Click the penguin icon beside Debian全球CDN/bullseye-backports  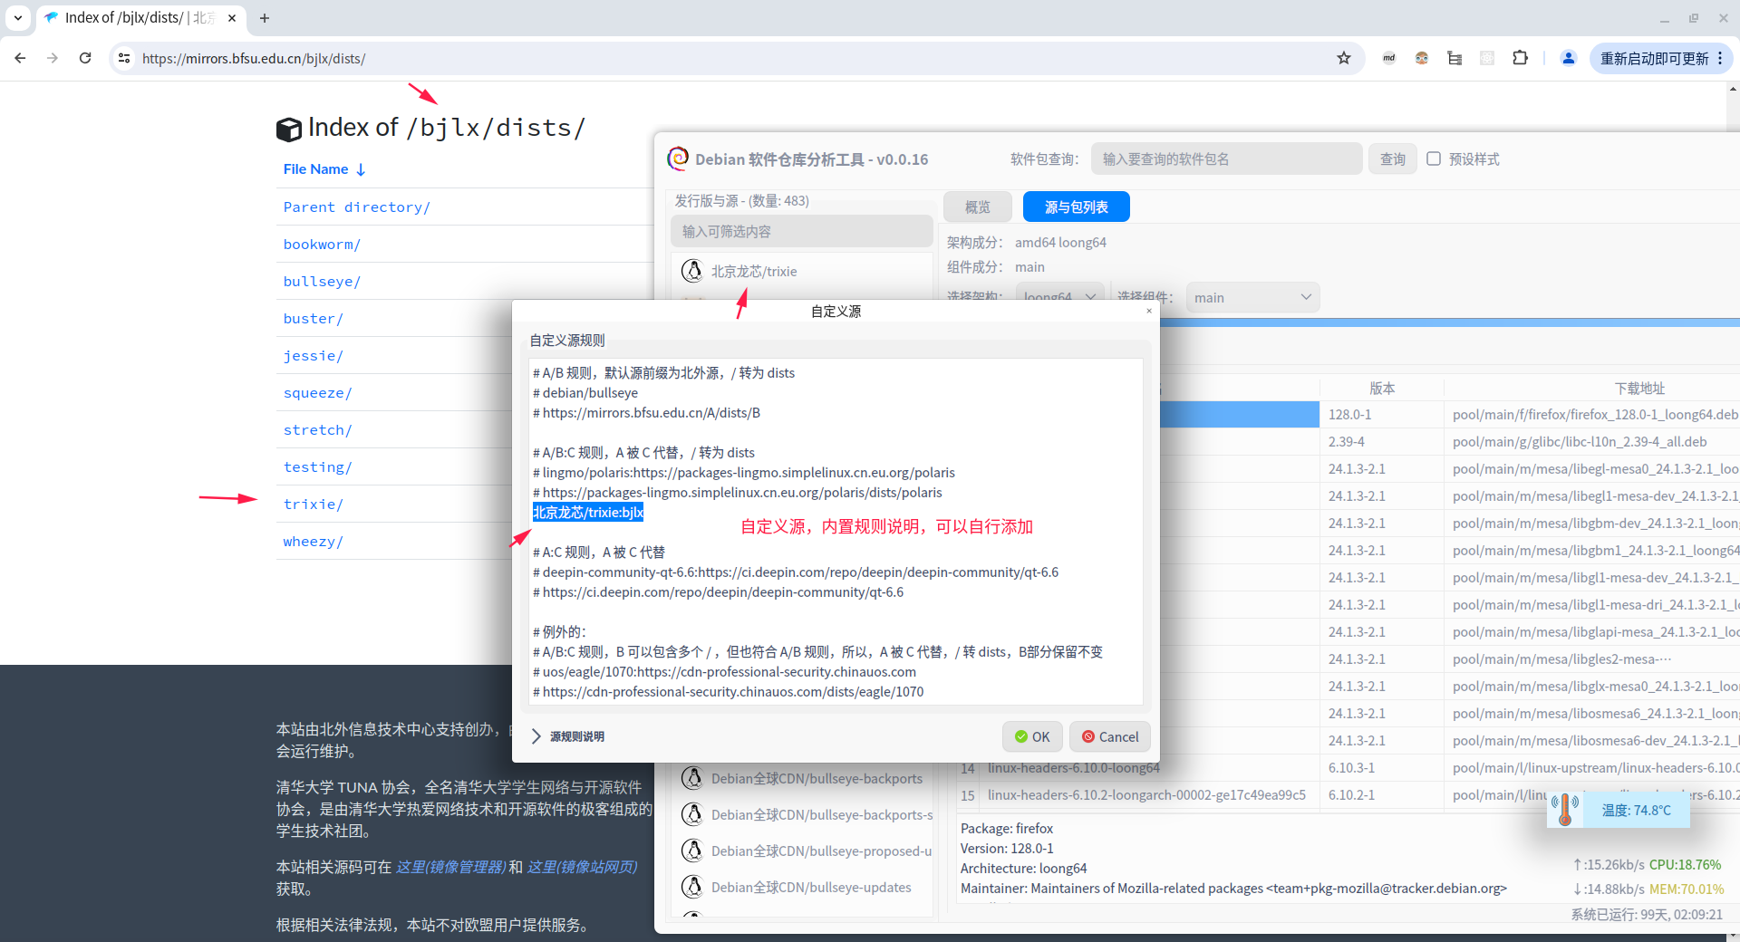coord(692,778)
